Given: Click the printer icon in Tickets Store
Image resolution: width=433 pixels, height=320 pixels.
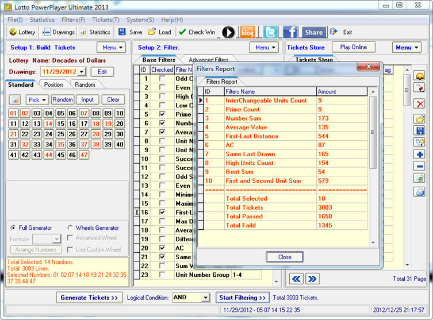Looking at the screenshot, I should [420, 191].
